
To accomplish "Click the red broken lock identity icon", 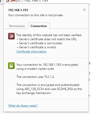I will (11, 36).
